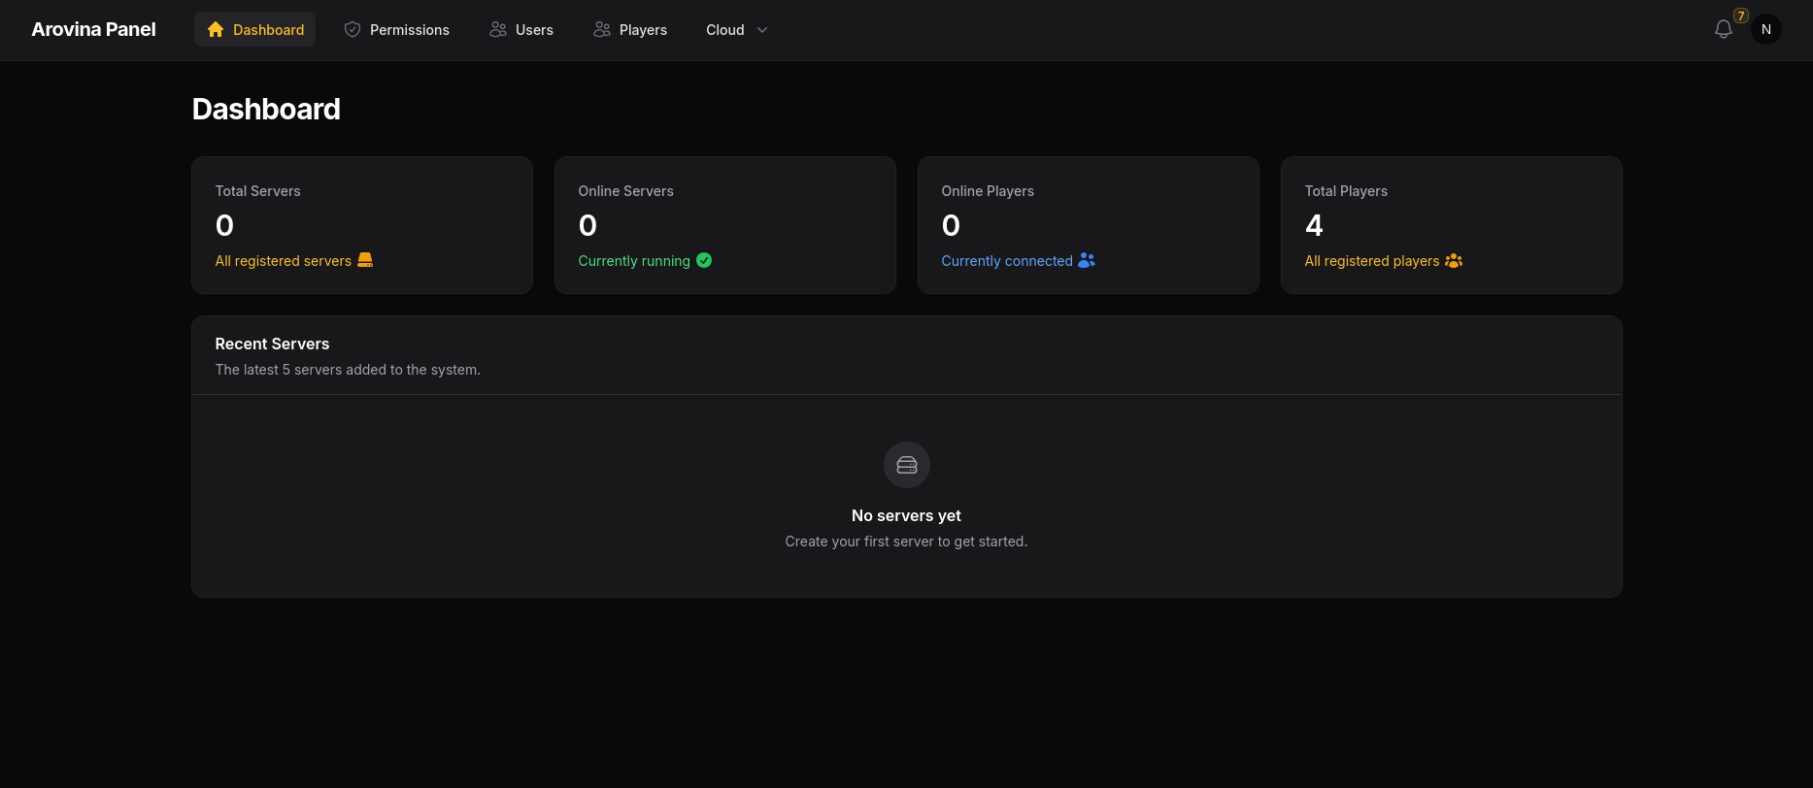
Task: Click the orange group icon beside registered players
Action: tap(1454, 260)
